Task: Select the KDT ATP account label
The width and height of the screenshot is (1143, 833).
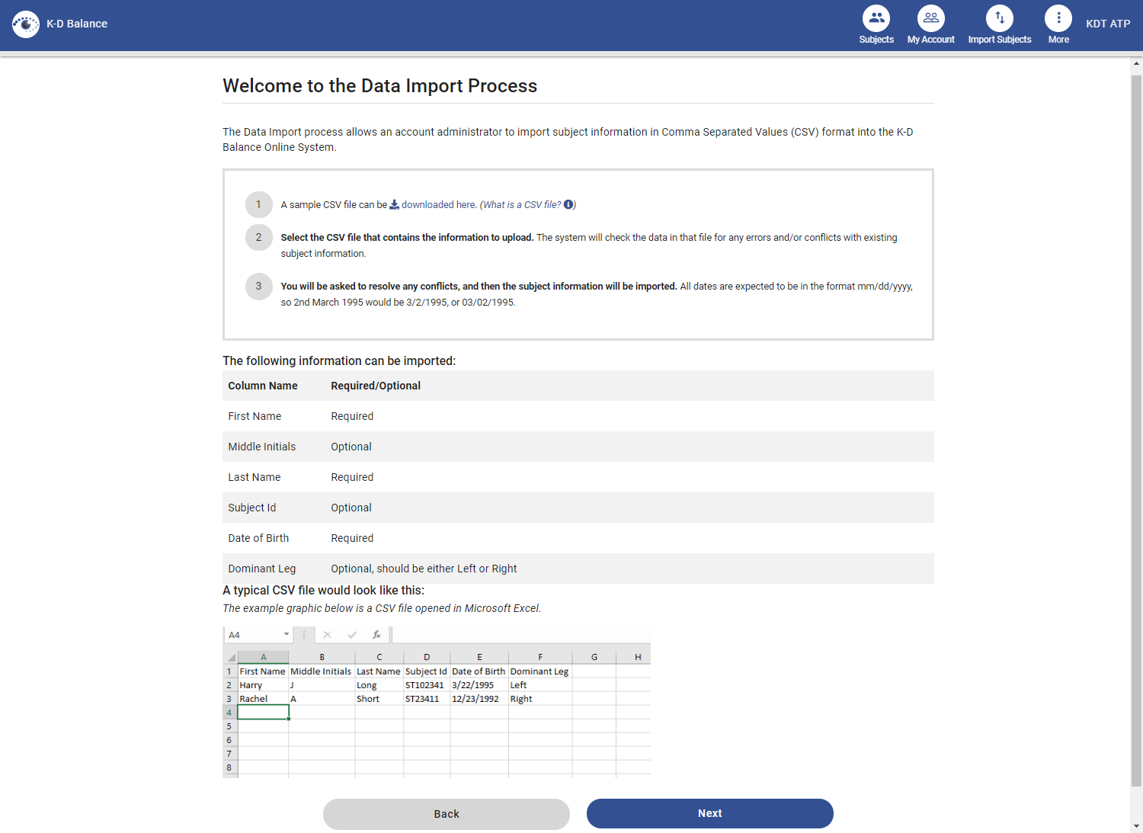Action: tap(1108, 24)
